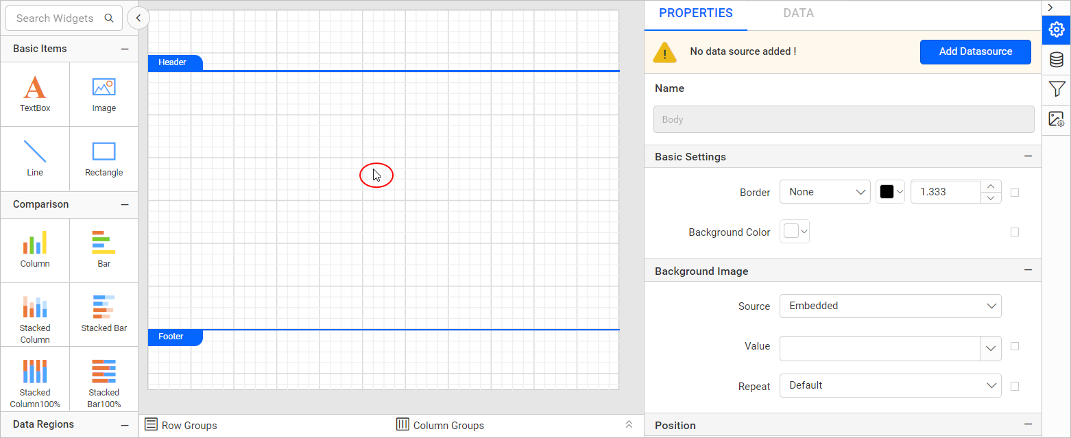Image resolution: width=1071 pixels, height=438 pixels.
Task: Click the Row Groups label
Action: pyautogui.click(x=189, y=426)
